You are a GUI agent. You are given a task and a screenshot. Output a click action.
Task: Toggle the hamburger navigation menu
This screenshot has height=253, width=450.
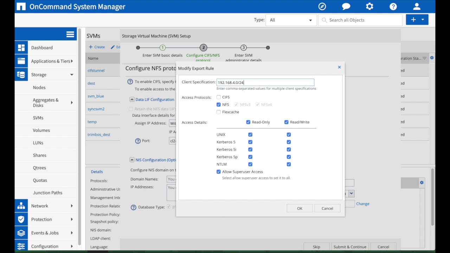[70, 34]
